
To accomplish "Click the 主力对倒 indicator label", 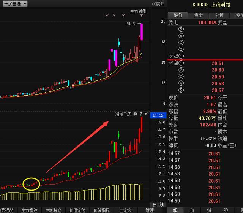I will [138, 11].
